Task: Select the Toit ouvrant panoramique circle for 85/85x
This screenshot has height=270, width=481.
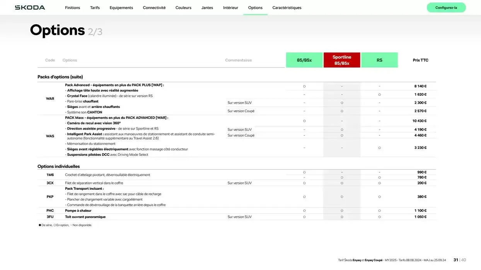Action: pos(304,216)
